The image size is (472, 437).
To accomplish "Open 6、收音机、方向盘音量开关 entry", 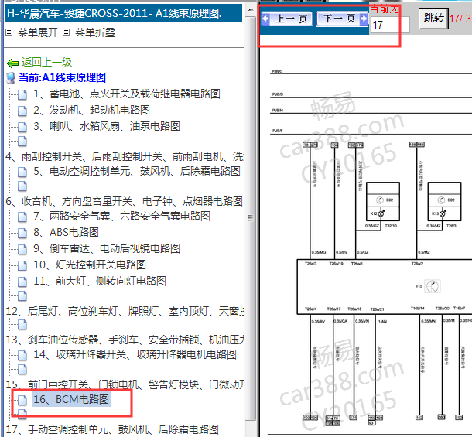I will tap(124, 201).
